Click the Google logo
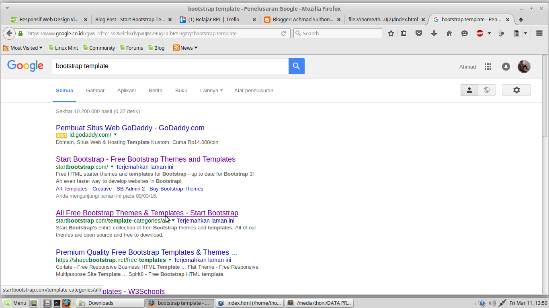 (x=25, y=66)
